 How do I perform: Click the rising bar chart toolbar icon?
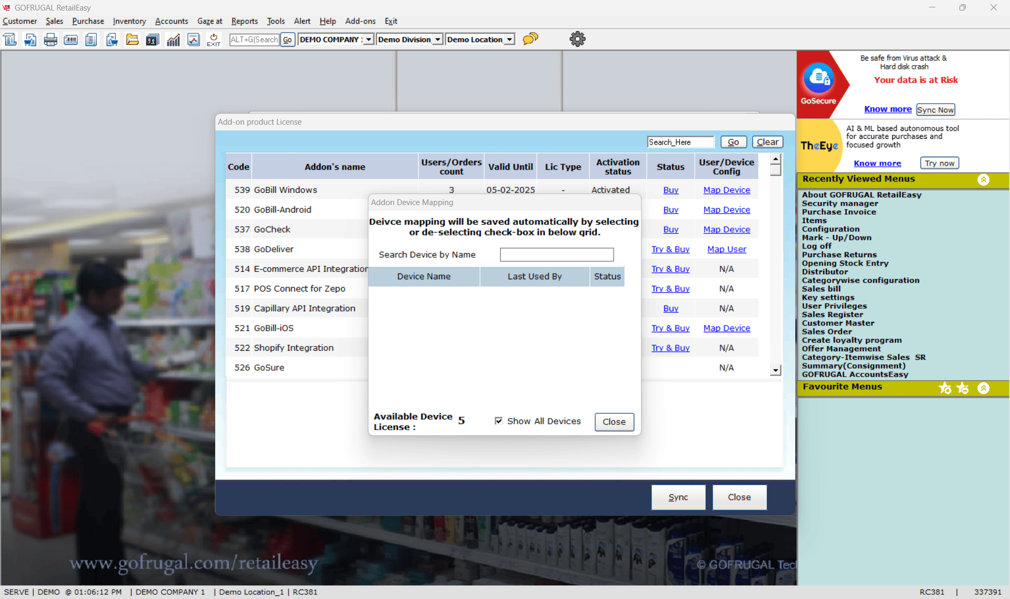173,39
